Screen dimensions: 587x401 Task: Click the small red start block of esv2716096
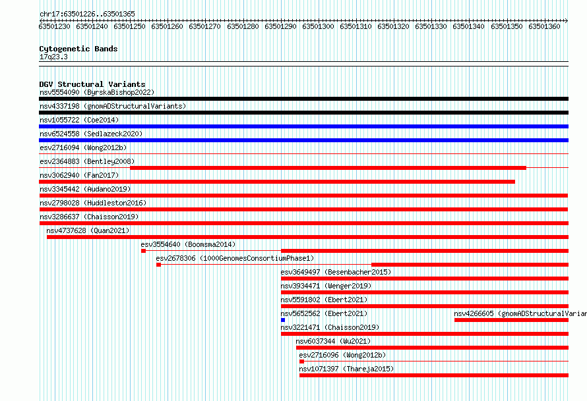tap(301, 361)
